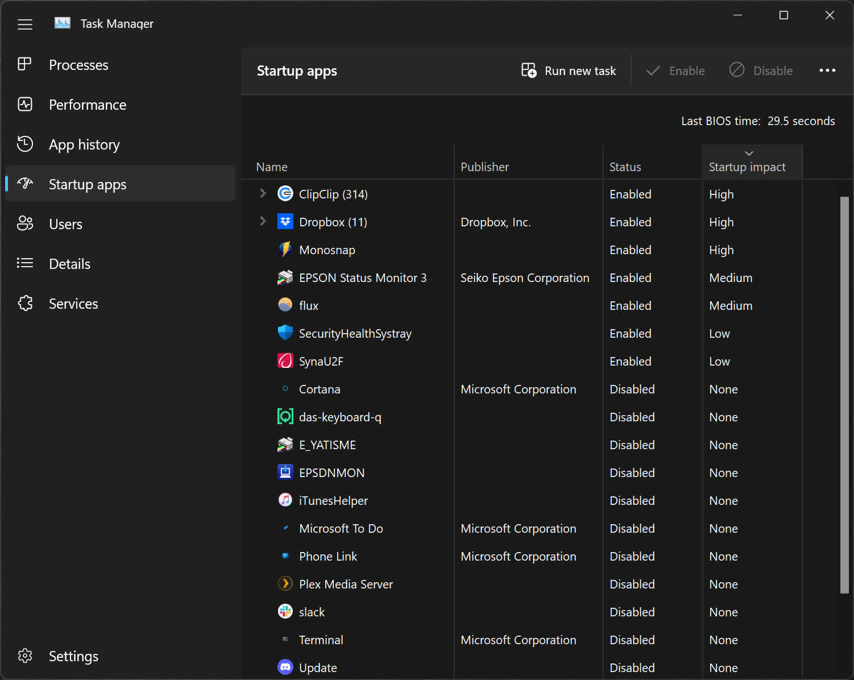This screenshot has height=680, width=854.
Task: Sort by the Status column header
Action: (653, 162)
